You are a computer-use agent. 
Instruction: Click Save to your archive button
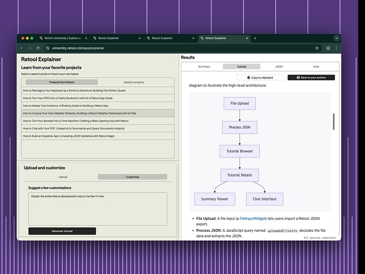(311, 77)
